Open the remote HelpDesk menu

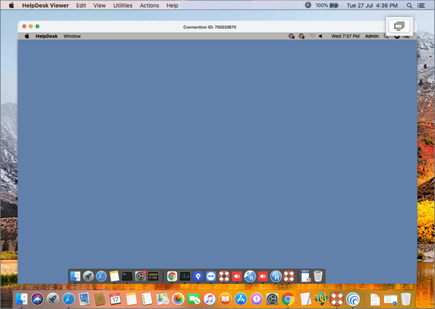click(x=47, y=36)
